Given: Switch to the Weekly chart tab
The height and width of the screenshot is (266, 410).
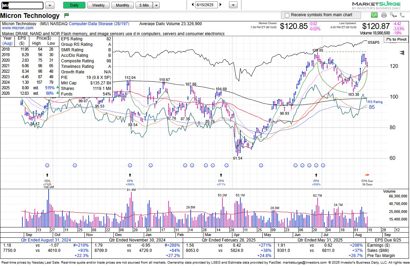Looking at the screenshot, I should [98, 5].
